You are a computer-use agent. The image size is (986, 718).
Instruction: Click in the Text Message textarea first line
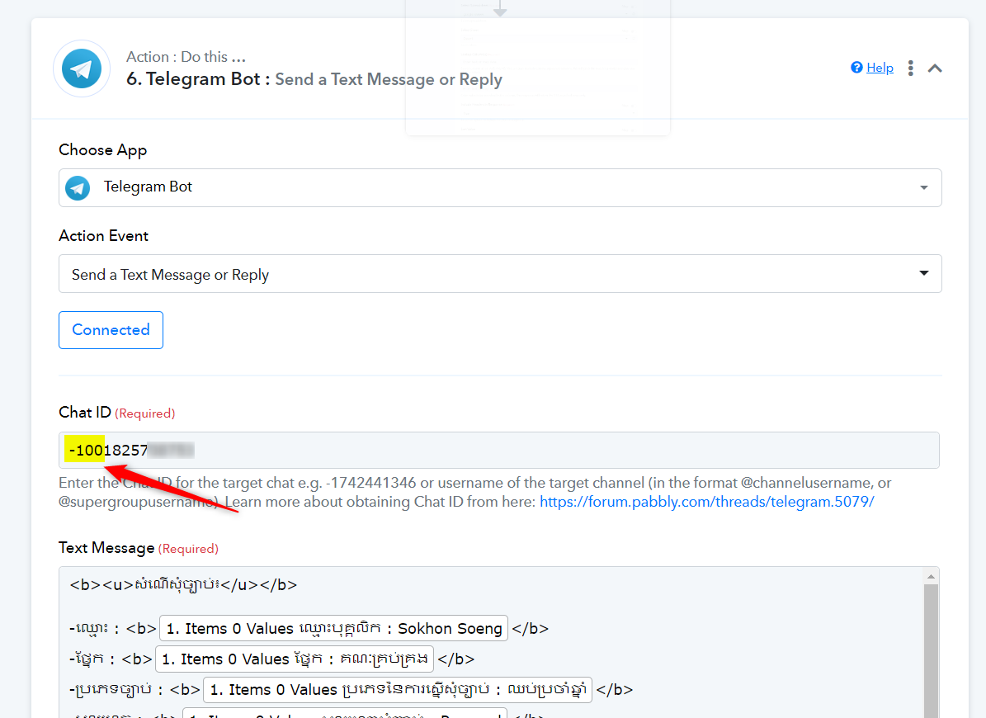point(183,584)
